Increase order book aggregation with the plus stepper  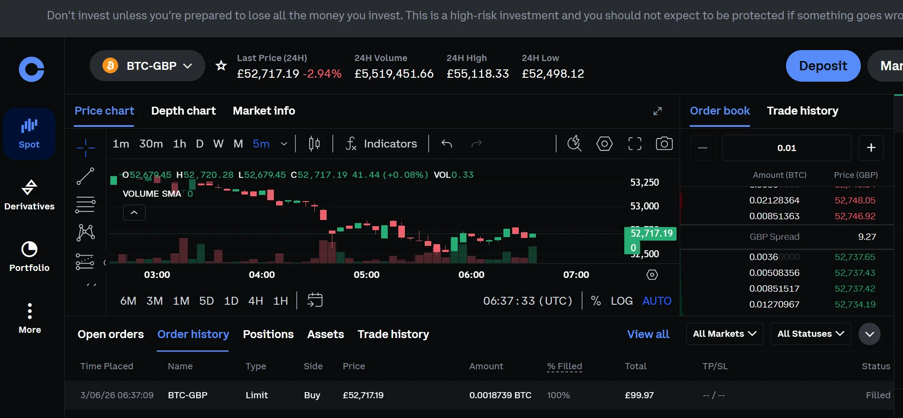click(871, 148)
